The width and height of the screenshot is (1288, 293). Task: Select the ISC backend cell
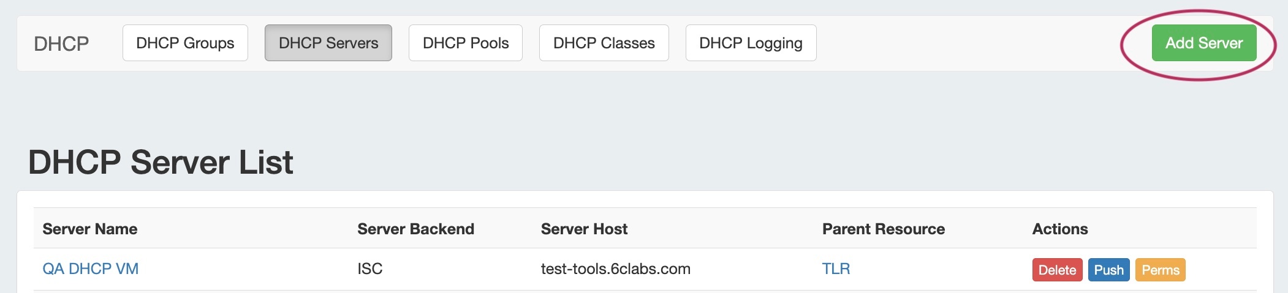(370, 269)
